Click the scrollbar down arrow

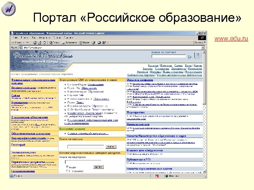point(204,172)
